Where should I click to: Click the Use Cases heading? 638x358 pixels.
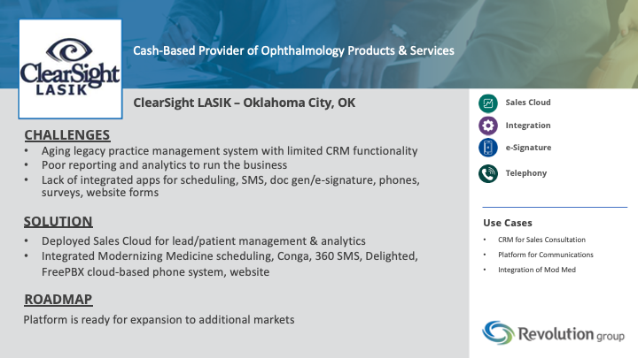point(508,223)
